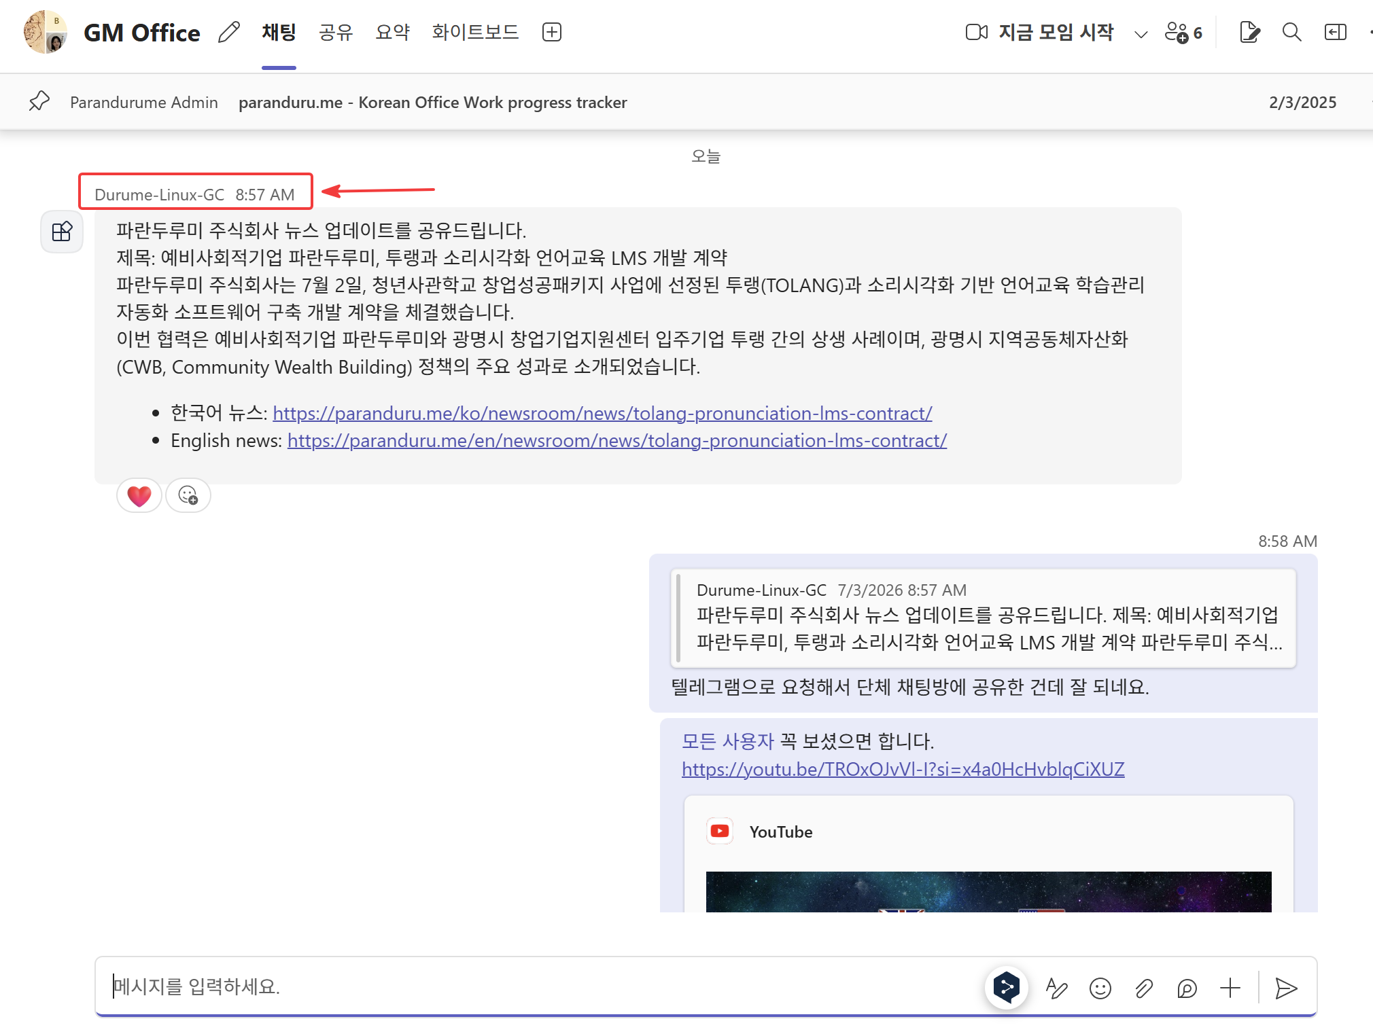Open the notes pencil-page icon in header

(x=1249, y=32)
